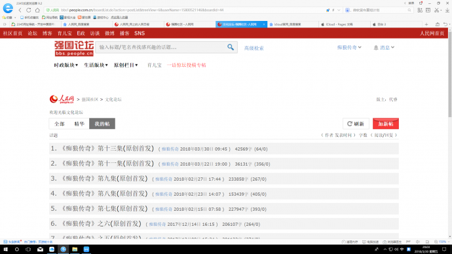Open the 痴狼传奇 user account dropdown
Viewport: 452px width, 254px height.
coord(349,48)
